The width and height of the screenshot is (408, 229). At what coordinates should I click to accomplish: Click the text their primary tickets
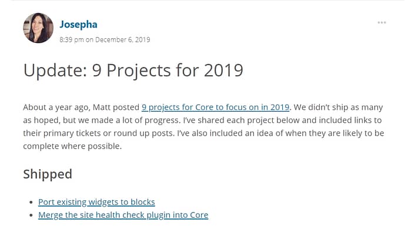point(62,133)
